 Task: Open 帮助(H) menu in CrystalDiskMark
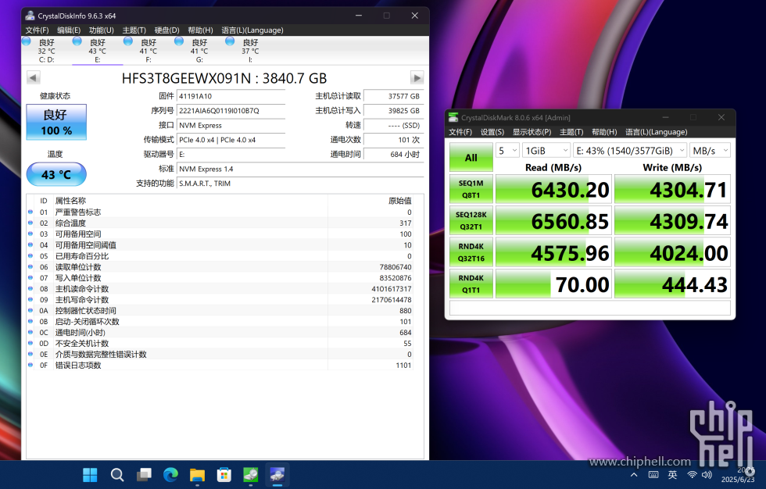click(604, 132)
